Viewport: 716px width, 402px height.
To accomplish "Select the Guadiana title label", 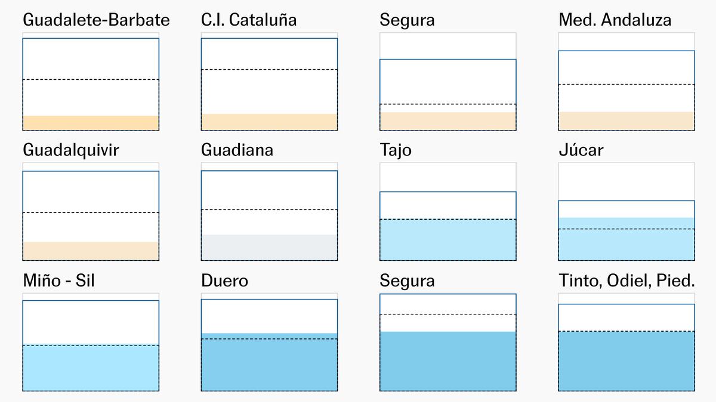I will 237,150.
